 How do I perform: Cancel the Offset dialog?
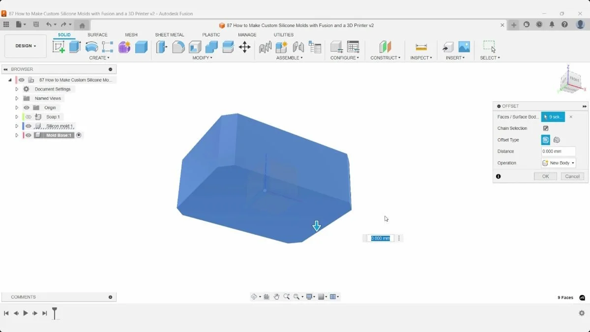(572, 177)
